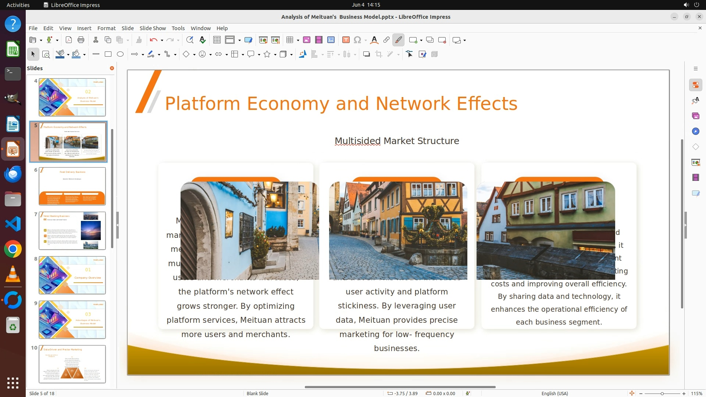Click the Insert Hyperlink icon
Image resolution: width=706 pixels, height=397 pixels.
tap(386, 40)
